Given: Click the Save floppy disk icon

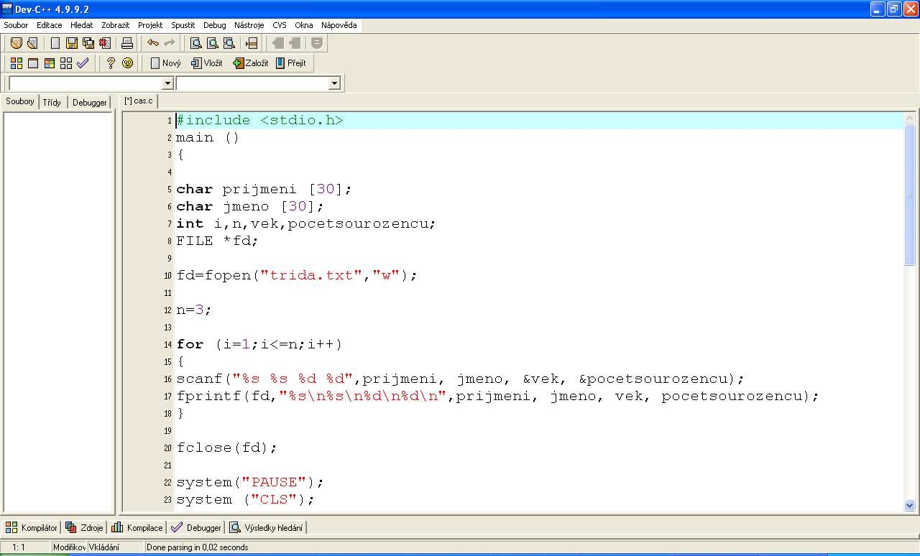Looking at the screenshot, I should click(71, 43).
